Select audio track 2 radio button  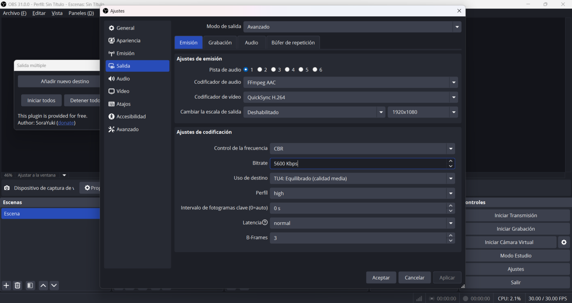(260, 70)
